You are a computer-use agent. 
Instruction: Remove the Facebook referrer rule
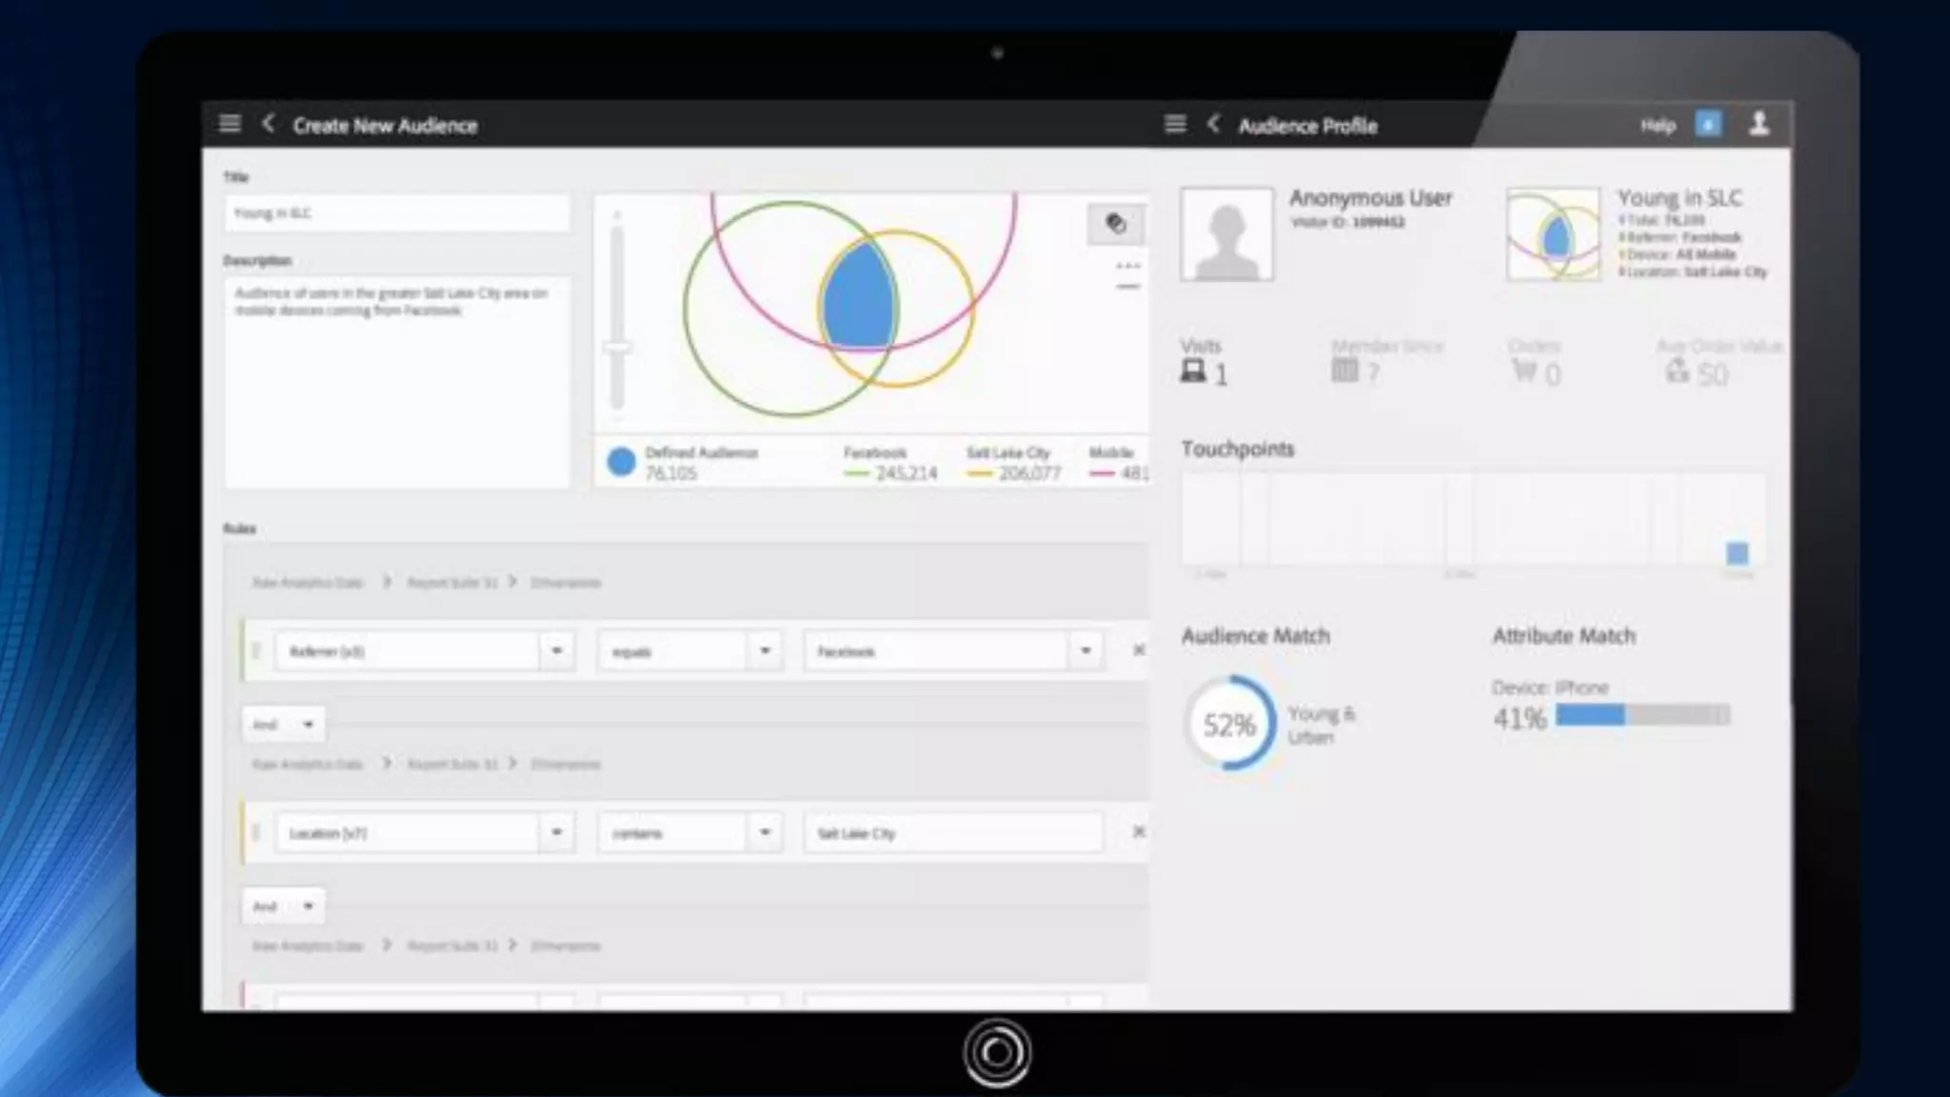1138,650
